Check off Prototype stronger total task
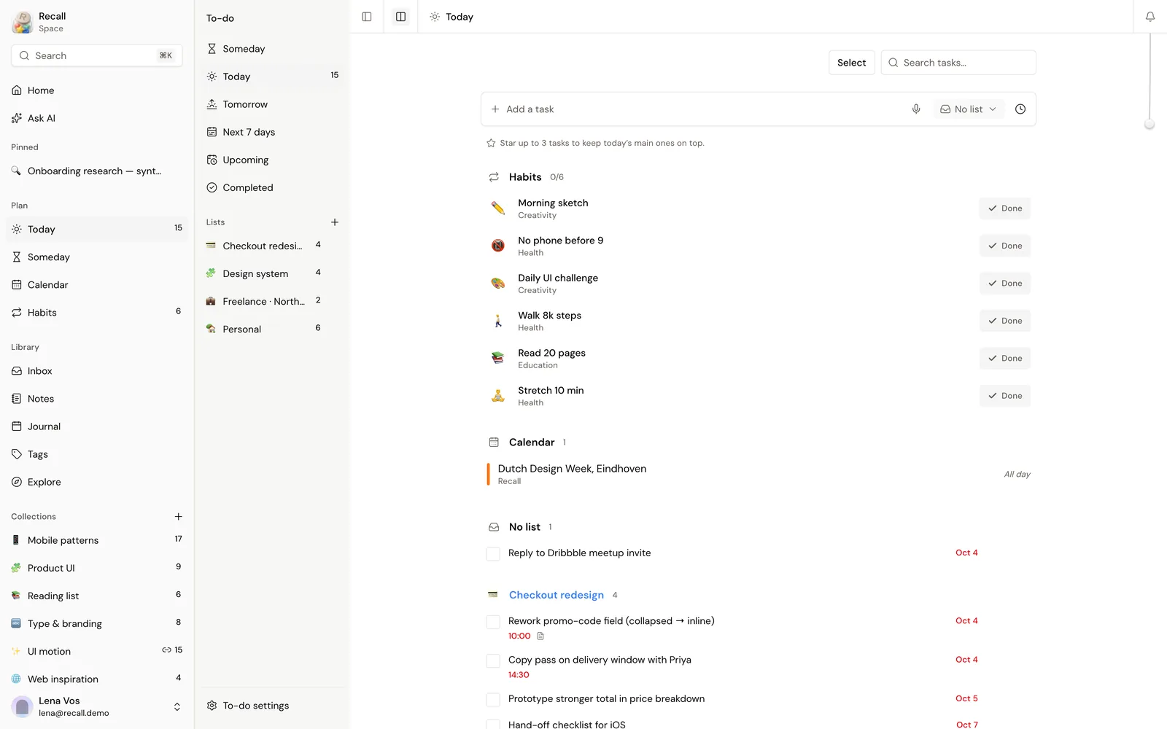Screen dimensions: 1167x729 pyautogui.click(x=493, y=699)
